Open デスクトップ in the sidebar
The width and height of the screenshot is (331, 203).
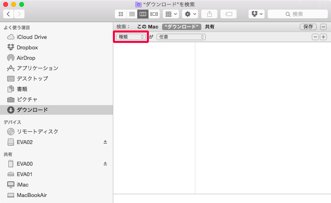coord(56,79)
